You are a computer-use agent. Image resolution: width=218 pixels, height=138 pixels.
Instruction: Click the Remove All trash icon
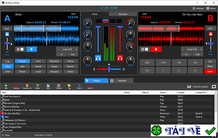27,86
